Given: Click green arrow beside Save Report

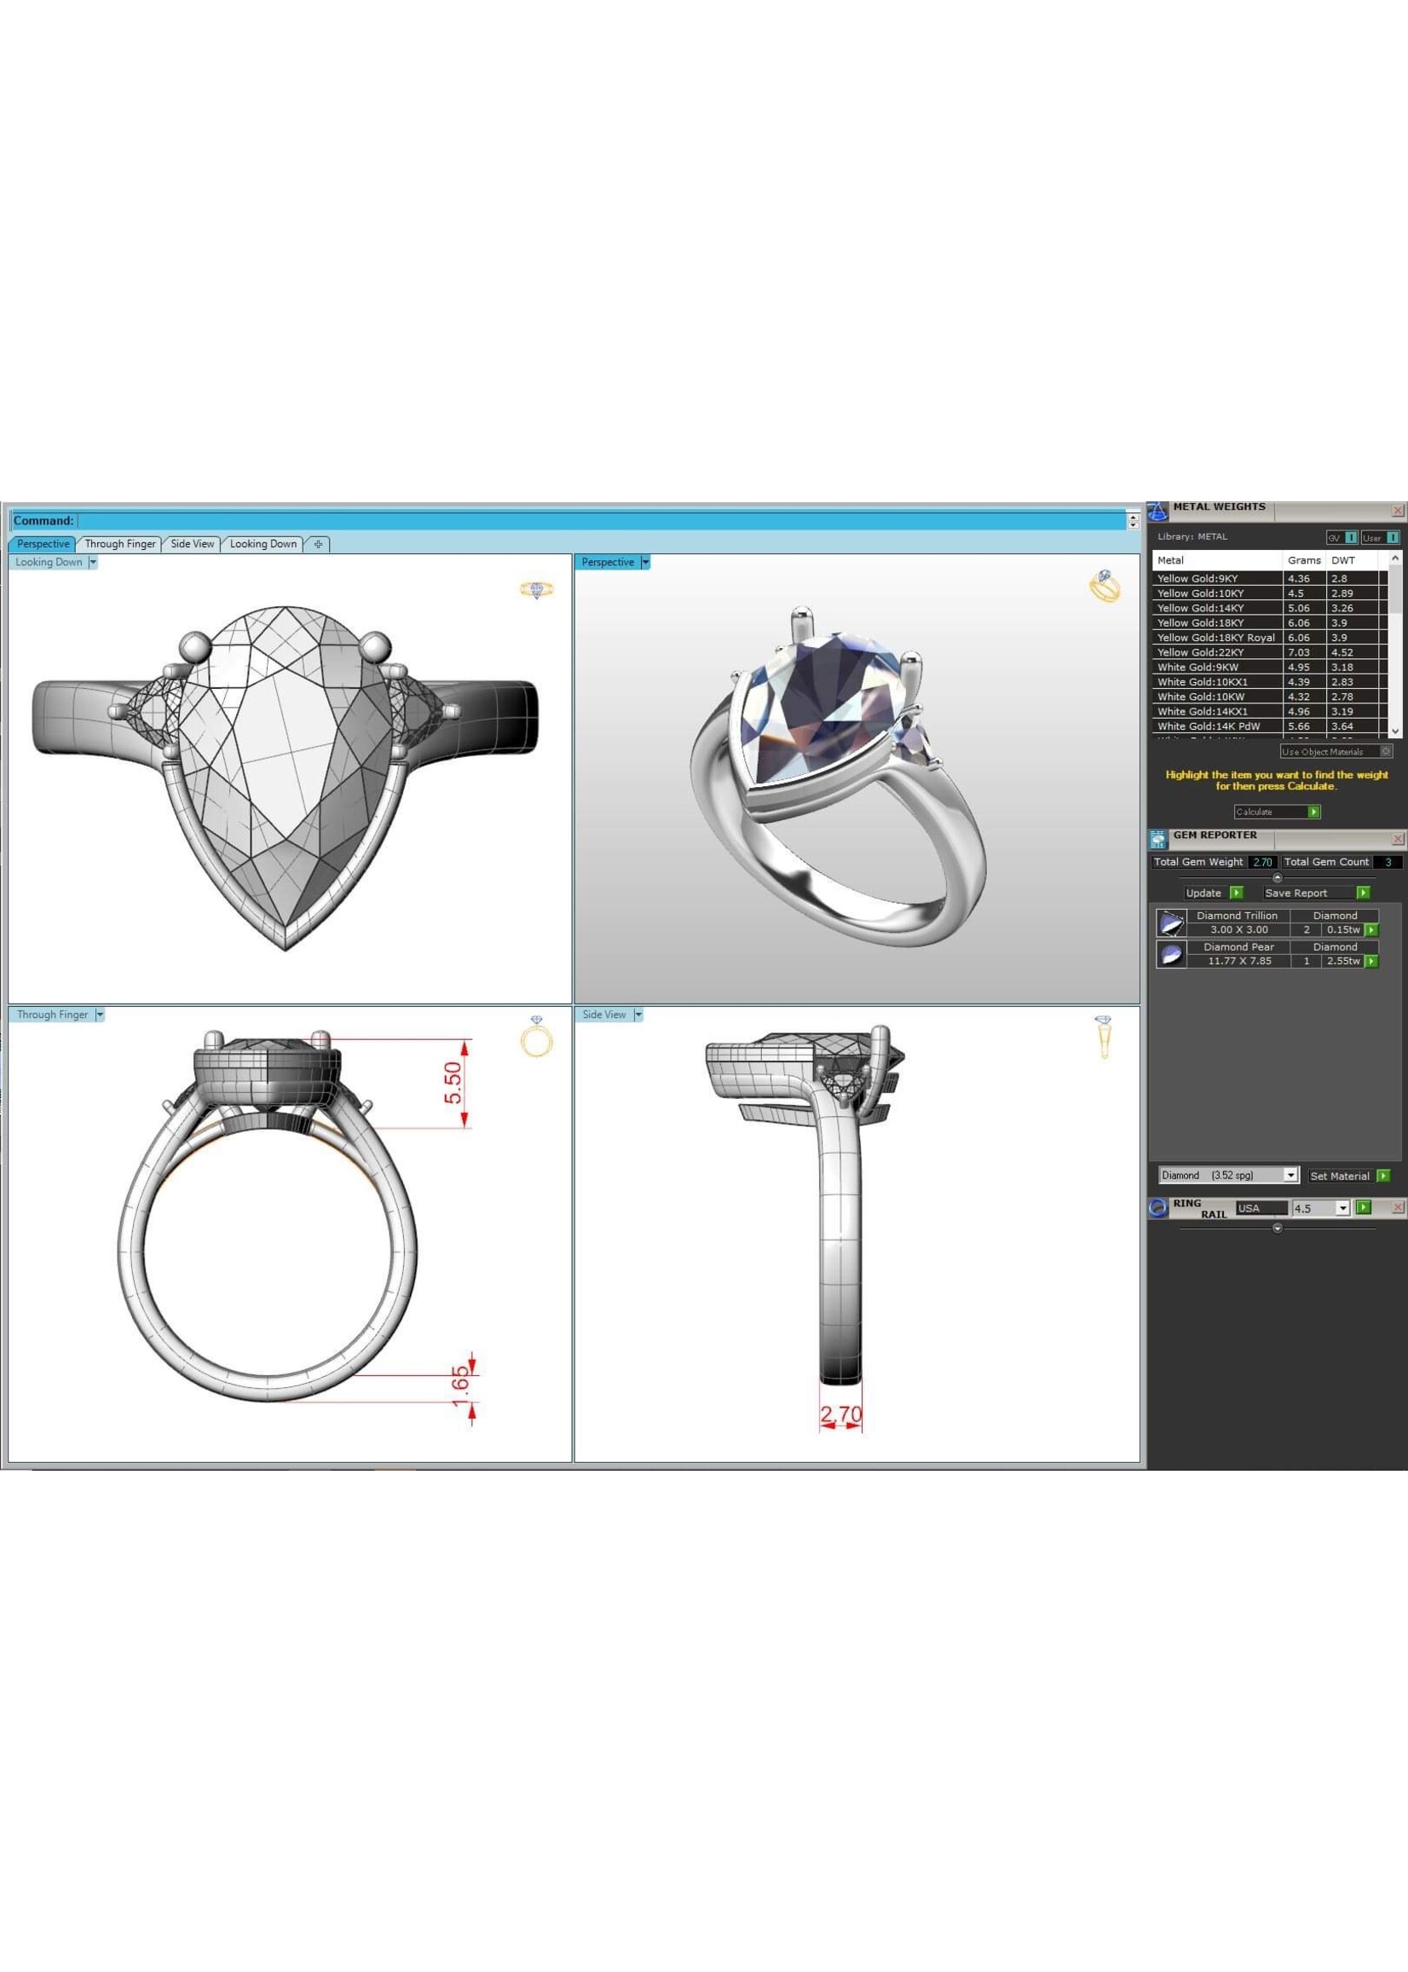Looking at the screenshot, I should click(1363, 893).
